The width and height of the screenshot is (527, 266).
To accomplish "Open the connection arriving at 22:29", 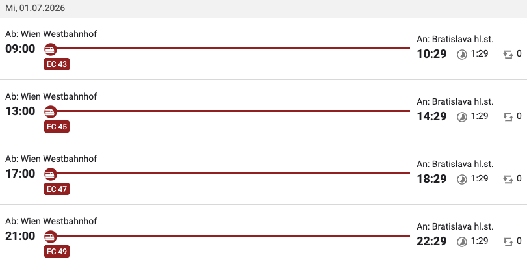I will click(264, 235).
